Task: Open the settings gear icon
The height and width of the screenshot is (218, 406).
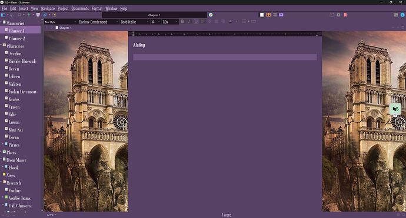Action: tap(338, 15)
